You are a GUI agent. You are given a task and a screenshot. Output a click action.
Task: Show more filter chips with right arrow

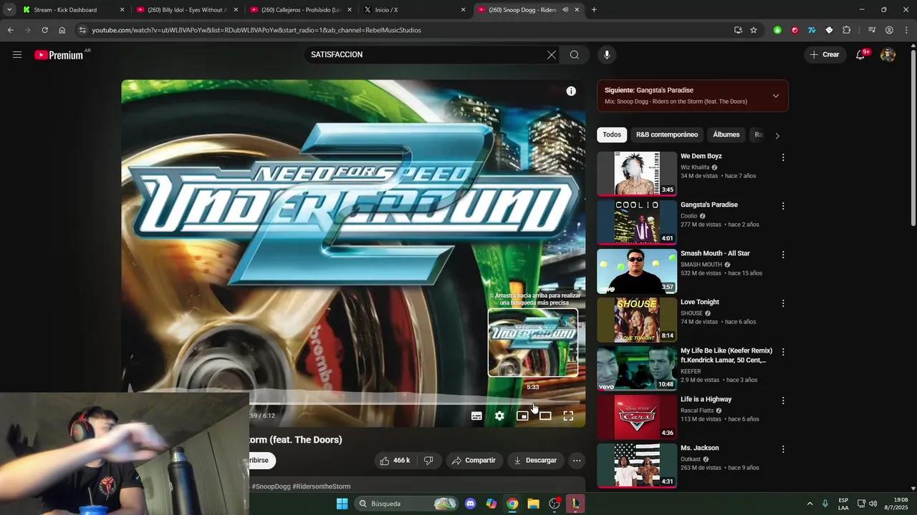[x=777, y=135]
